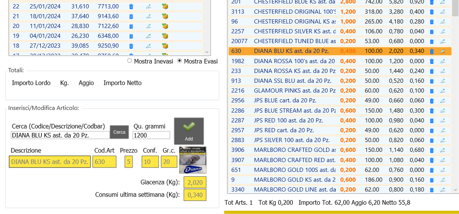This screenshot has width=459, height=214.
Task: Edit MARLBORO CRAFTED GOLD row
Action: click(x=442, y=150)
